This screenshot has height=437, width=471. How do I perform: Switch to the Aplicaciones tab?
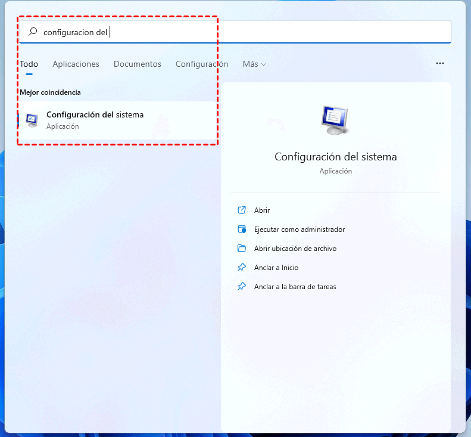[76, 64]
